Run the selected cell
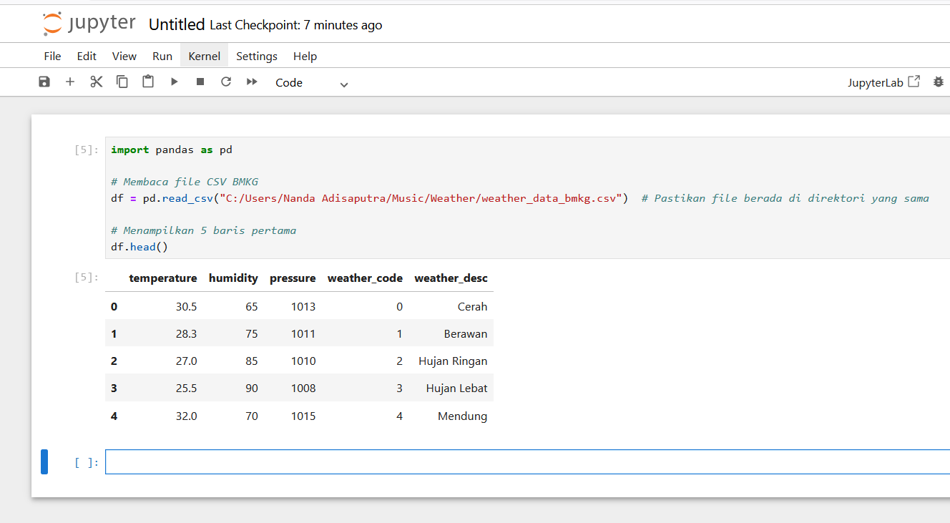This screenshot has width=950, height=523. [175, 82]
